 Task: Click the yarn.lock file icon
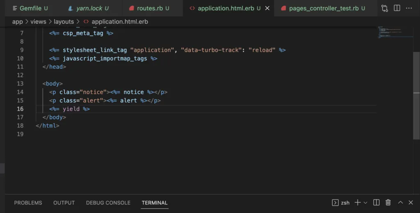click(71, 8)
